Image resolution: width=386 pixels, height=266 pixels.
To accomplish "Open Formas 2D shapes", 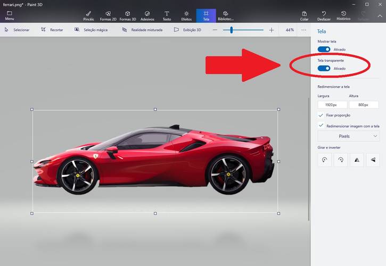I will [108, 16].
